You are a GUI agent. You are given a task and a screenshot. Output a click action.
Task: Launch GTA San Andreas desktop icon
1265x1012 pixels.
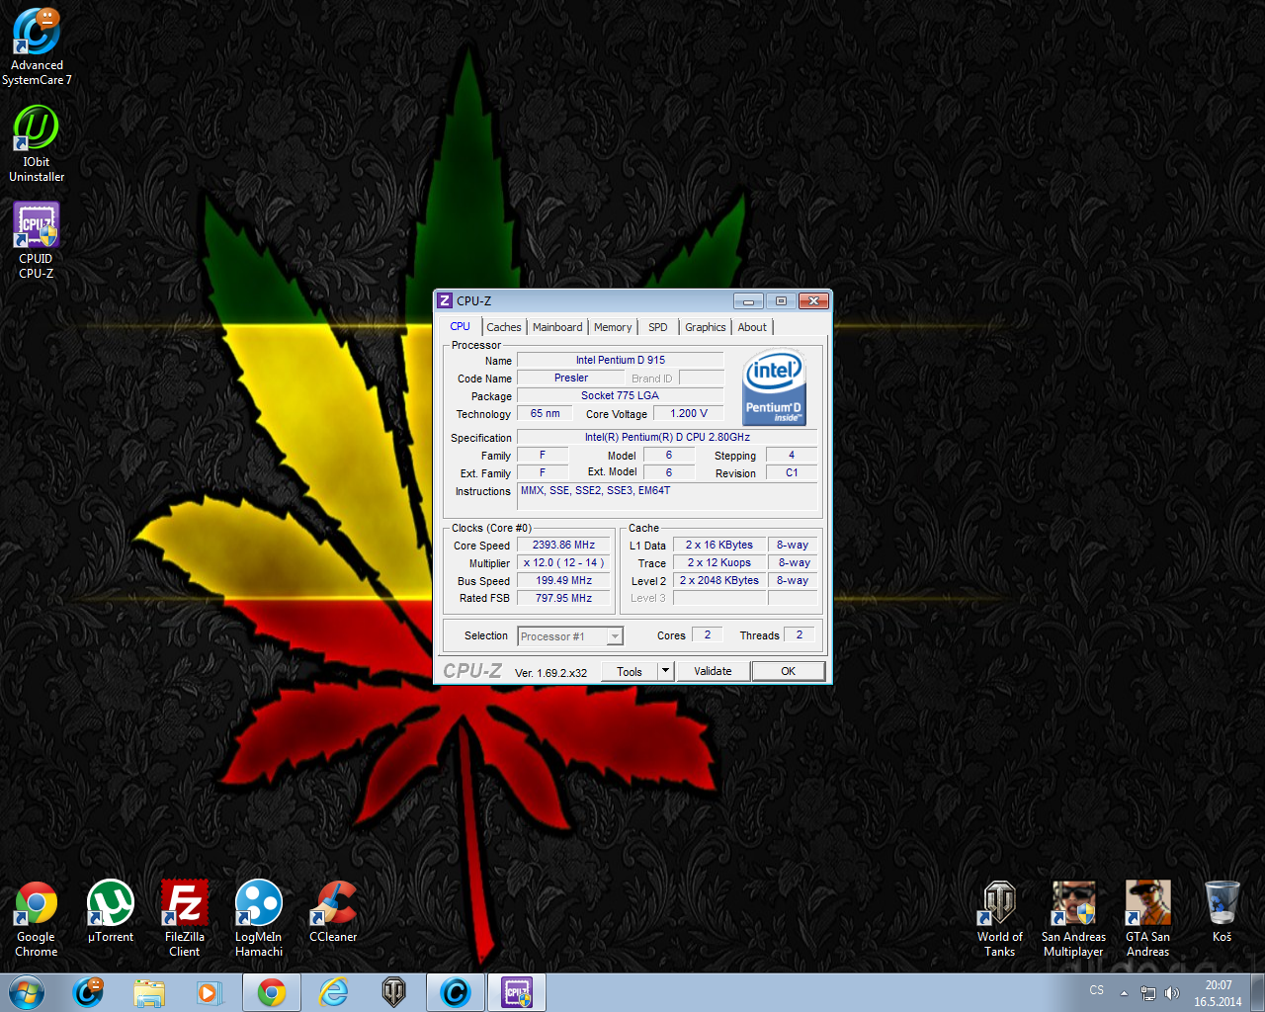pos(1148,919)
